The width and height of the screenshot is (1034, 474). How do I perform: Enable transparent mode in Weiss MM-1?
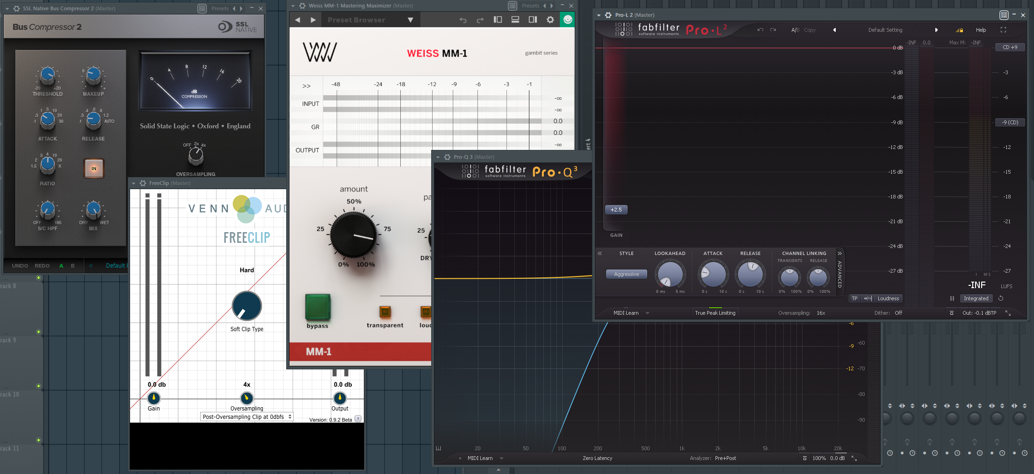point(385,311)
